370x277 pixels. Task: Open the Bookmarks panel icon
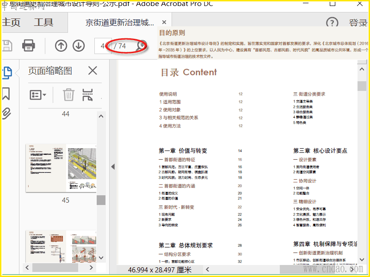(6, 94)
